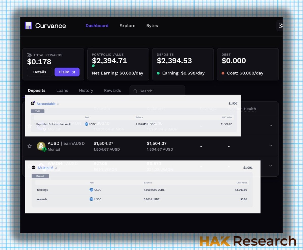Image resolution: width=303 pixels, height=250 pixels.
Task: Select the $2,394.71 portfolio value
Action: [x=109, y=61]
